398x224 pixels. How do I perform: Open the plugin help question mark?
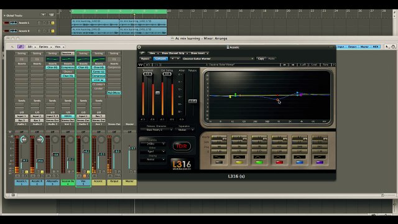(334, 65)
